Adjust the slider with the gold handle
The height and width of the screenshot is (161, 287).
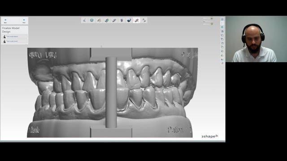(x=208, y=24)
